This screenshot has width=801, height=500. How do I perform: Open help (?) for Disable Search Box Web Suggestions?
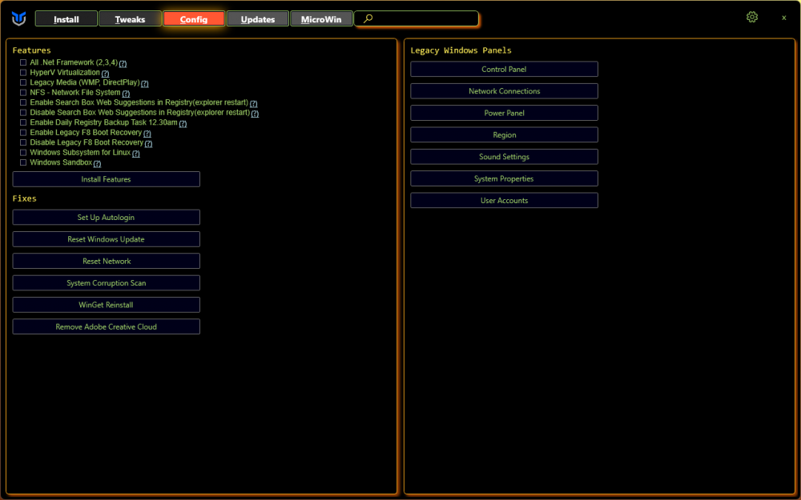click(x=255, y=114)
